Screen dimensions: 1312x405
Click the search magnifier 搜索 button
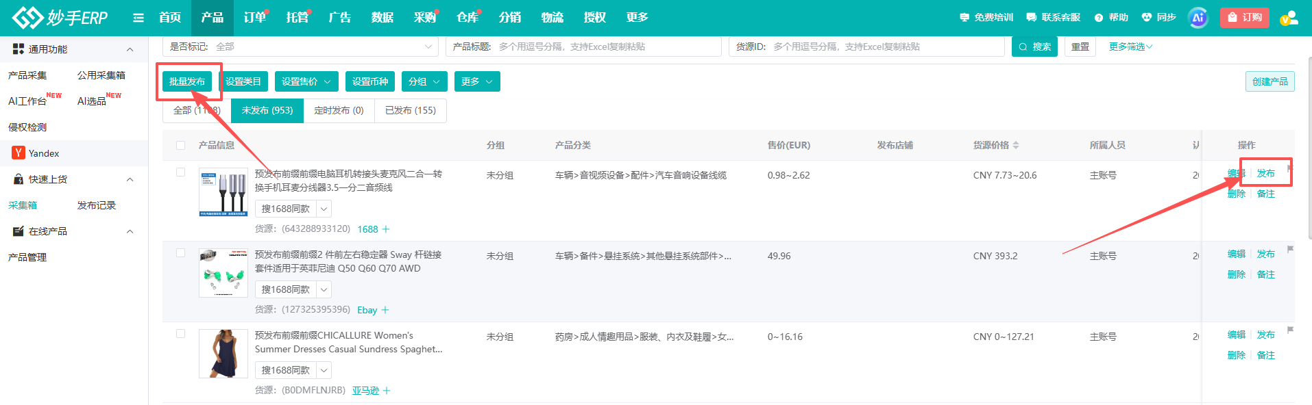[x=1034, y=47]
